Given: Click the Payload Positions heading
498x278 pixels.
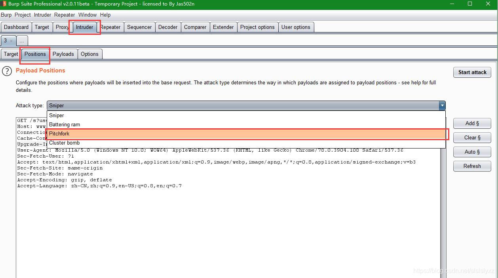Looking at the screenshot, I should [x=40, y=70].
